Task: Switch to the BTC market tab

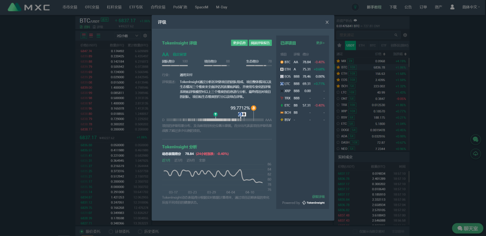Action: tap(373, 45)
